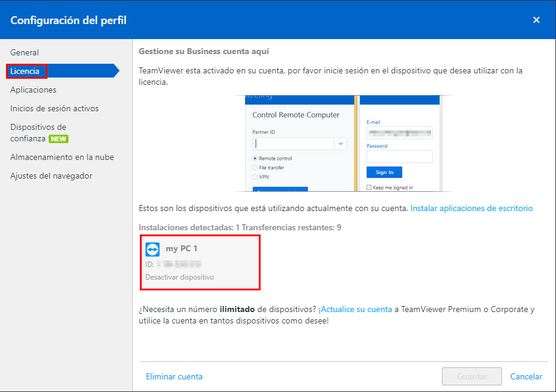Tick Keep me signed in checkbox in preview

369,188
